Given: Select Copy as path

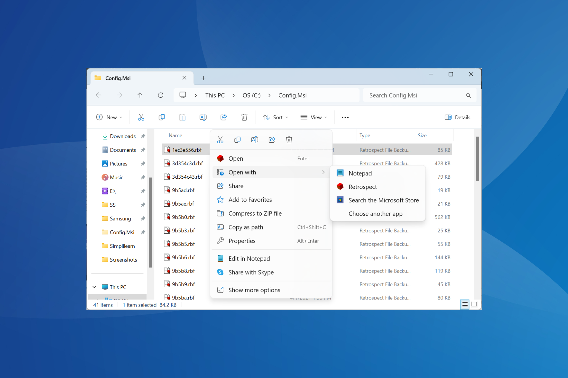Looking at the screenshot, I should [x=271, y=227].
